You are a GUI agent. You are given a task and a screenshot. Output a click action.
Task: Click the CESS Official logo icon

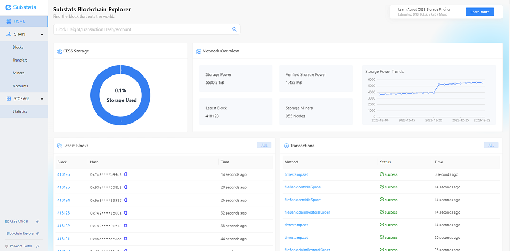(x=6, y=222)
